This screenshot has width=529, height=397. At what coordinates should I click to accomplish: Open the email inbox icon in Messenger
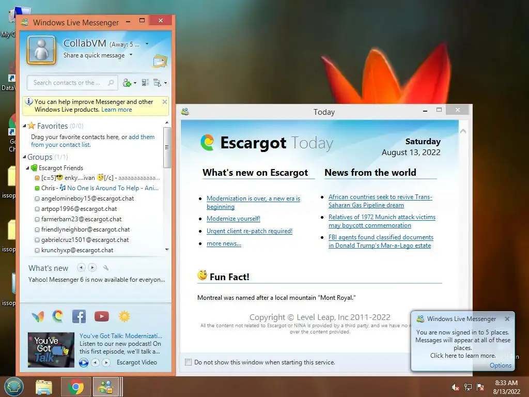160,61
